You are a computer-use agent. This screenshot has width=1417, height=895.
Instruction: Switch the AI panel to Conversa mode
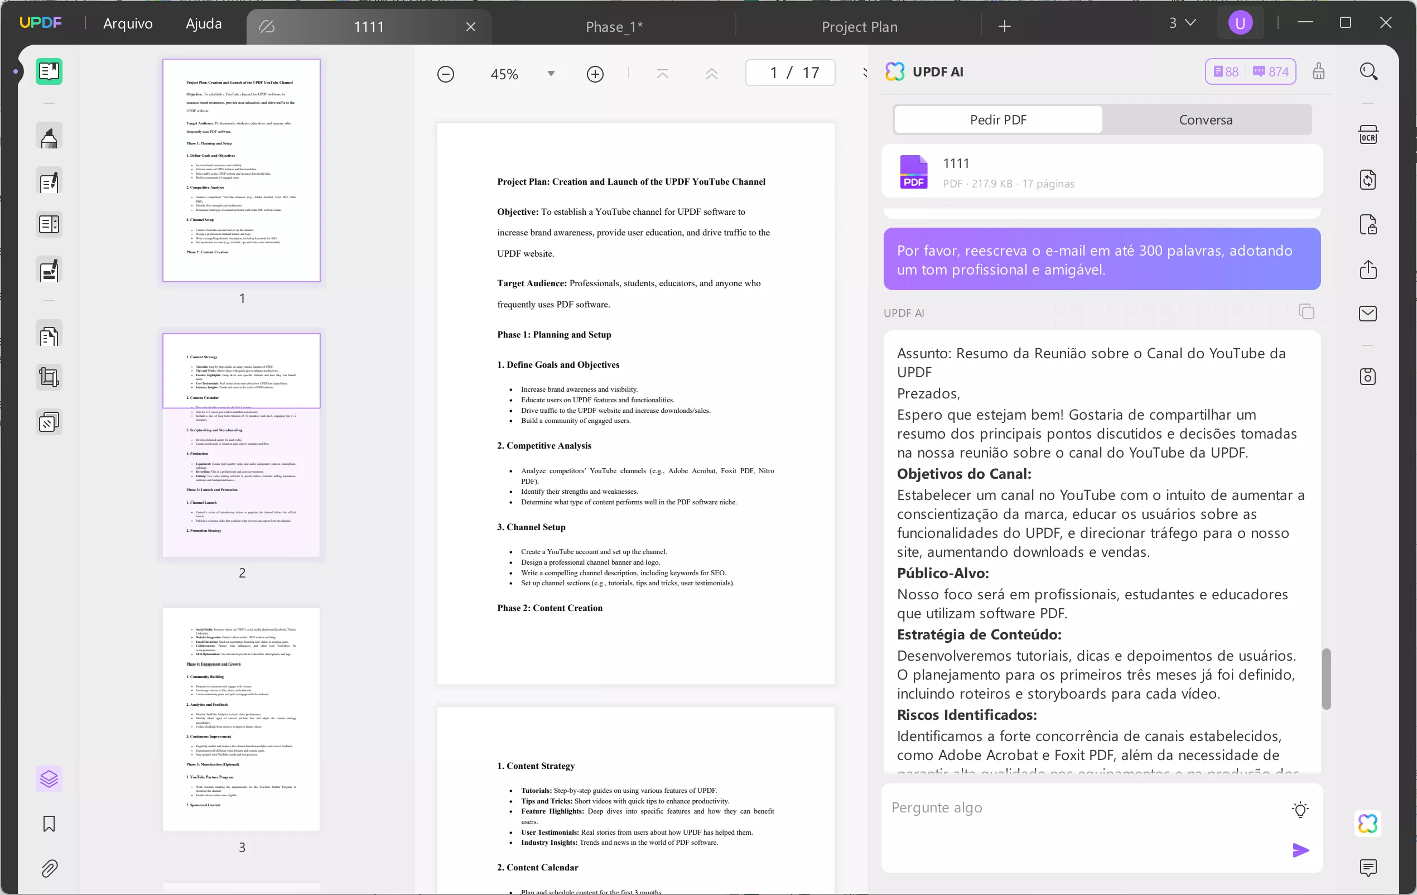pos(1205,119)
